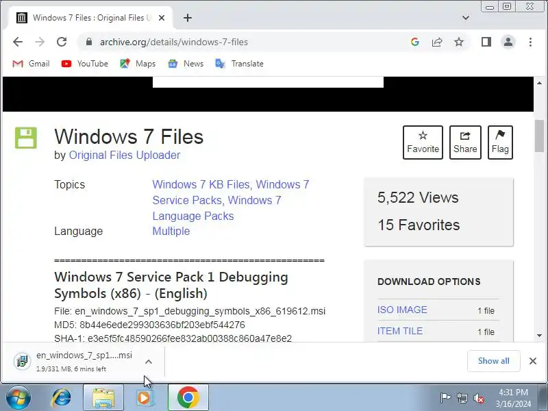Open the Action Center flag tray icon
Image resolution: width=548 pixels, height=411 pixels.
pyautogui.click(x=445, y=398)
